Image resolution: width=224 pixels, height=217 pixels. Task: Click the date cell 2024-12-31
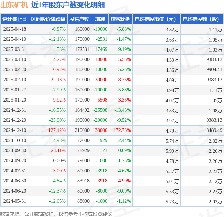point(15,110)
